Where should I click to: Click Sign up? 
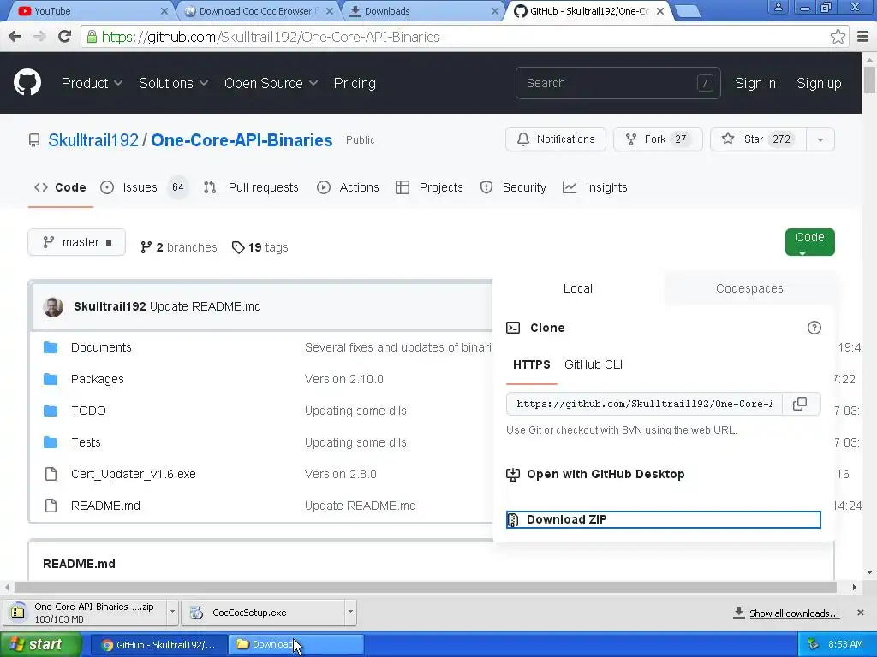pyautogui.click(x=819, y=83)
